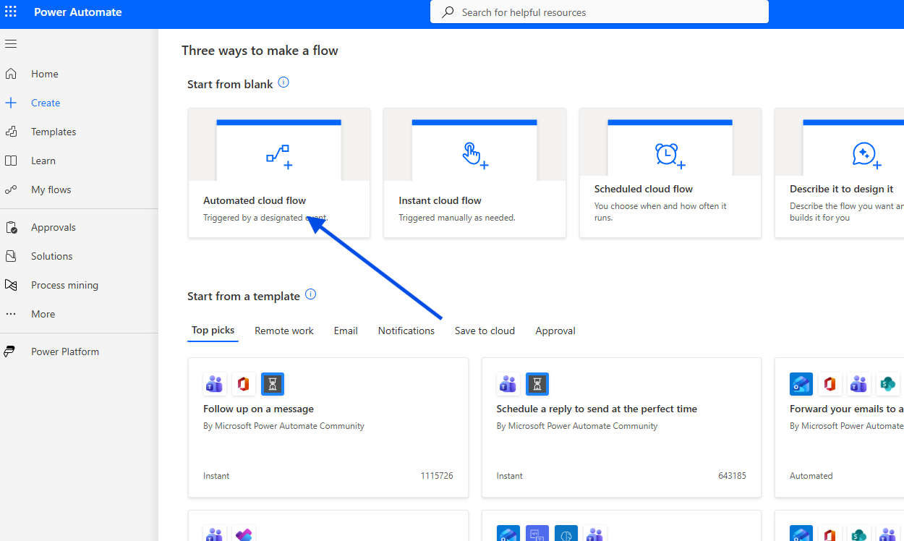This screenshot has width=904, height=541.
Task: Click the Home icon in sidebar
Action: [x=11, y=74]
